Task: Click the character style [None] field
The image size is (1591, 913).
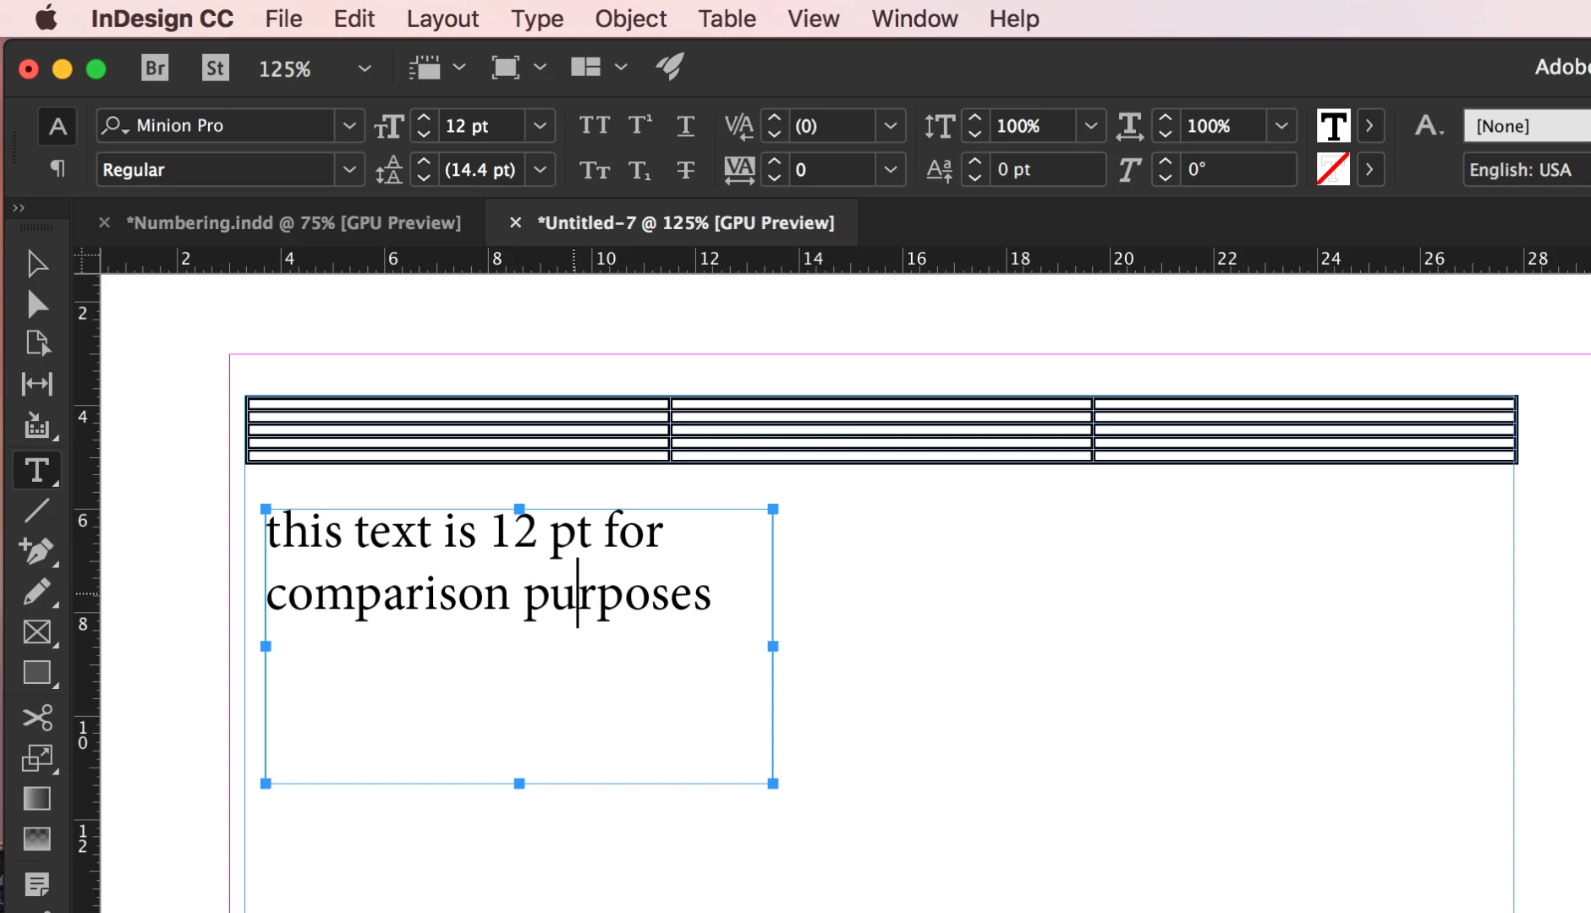Action: point(1527,126)
